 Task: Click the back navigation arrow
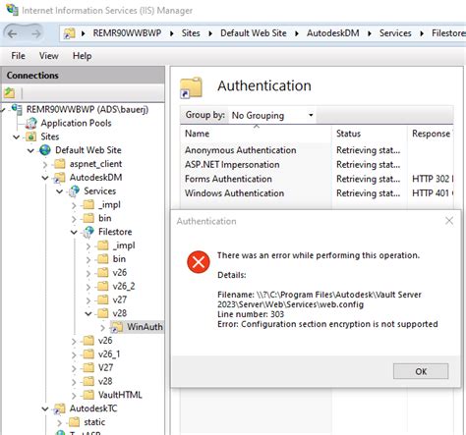coord(13,33)
